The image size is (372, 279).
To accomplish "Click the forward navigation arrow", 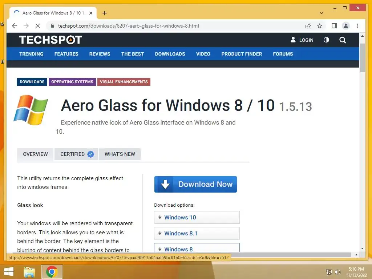I will click(26, 26).
